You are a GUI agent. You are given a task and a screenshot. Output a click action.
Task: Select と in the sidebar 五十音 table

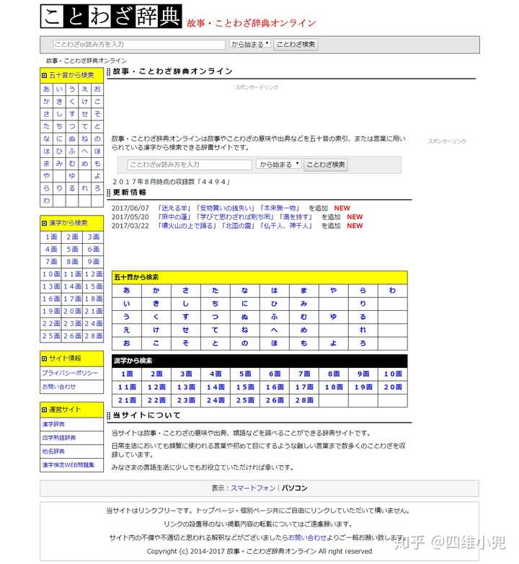coord(97,126)
